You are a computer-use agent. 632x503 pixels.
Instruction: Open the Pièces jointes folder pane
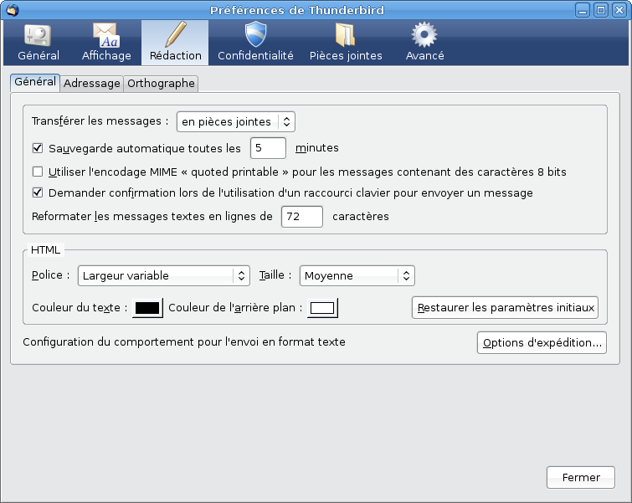[x=346, y=43]
